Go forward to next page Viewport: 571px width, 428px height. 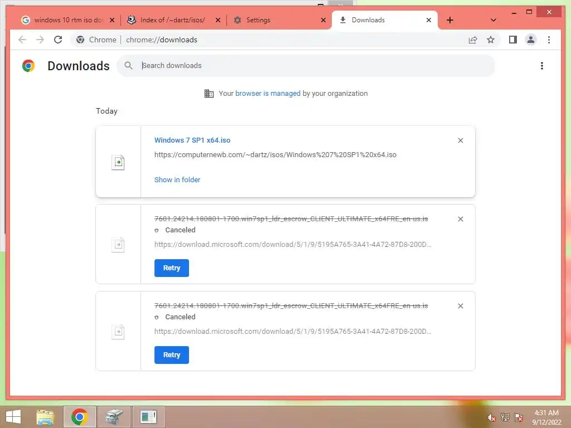coord(40,40)
